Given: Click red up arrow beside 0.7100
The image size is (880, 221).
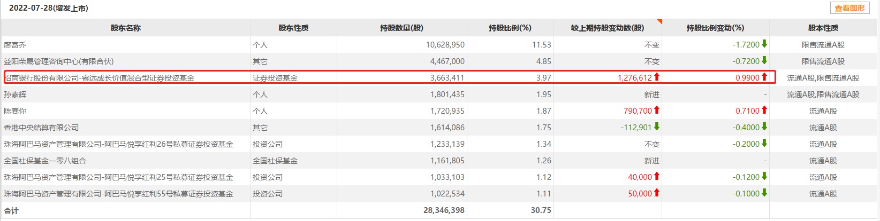Looking at the screenshot, I should [764, 111].
